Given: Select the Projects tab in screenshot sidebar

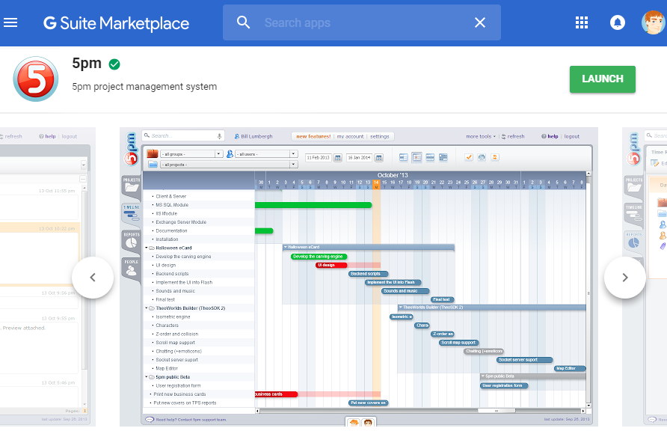Looking at the screenshot, I should 131,186.
